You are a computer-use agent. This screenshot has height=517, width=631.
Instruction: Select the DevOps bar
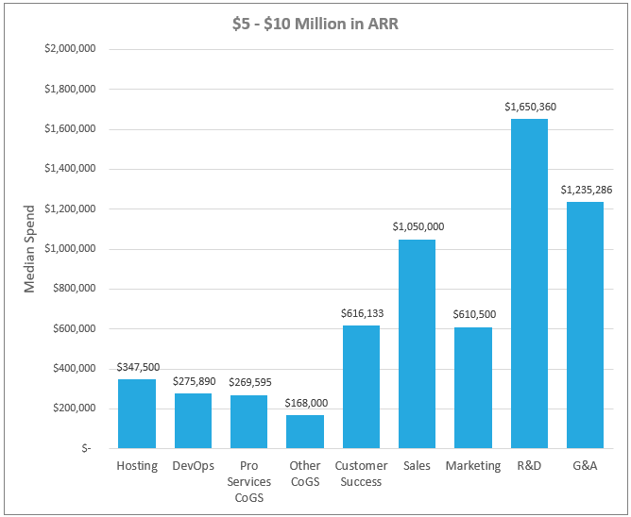(193, 421)
